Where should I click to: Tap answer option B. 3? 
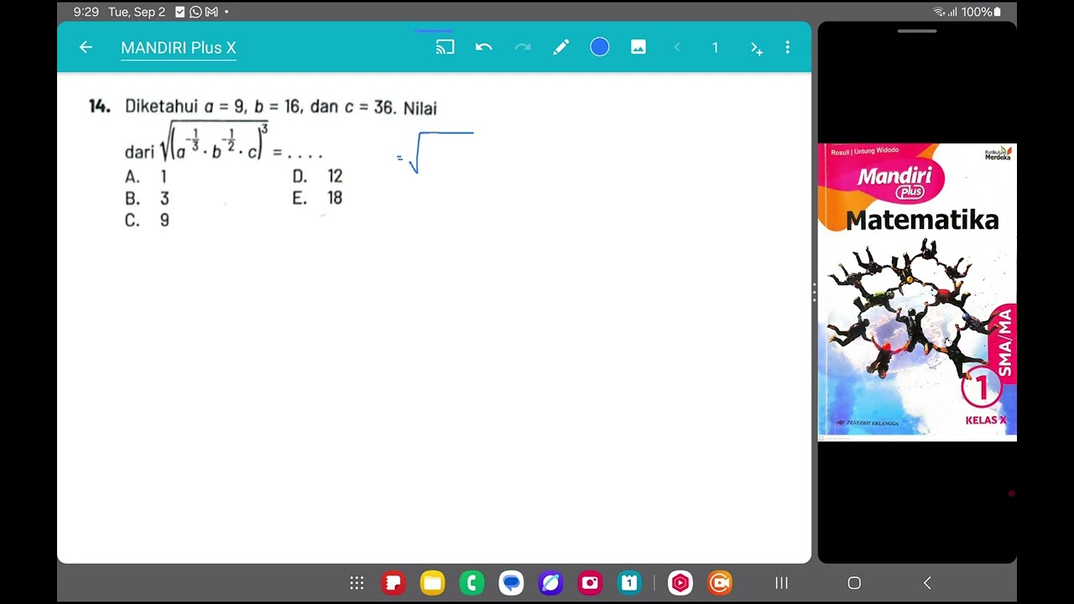[x=147, y=199]
